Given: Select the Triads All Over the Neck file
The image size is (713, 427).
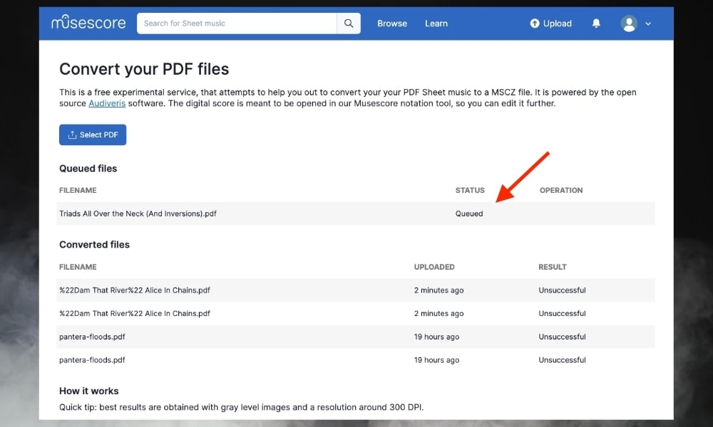Looking at the screenshot, I should [138, 213].
